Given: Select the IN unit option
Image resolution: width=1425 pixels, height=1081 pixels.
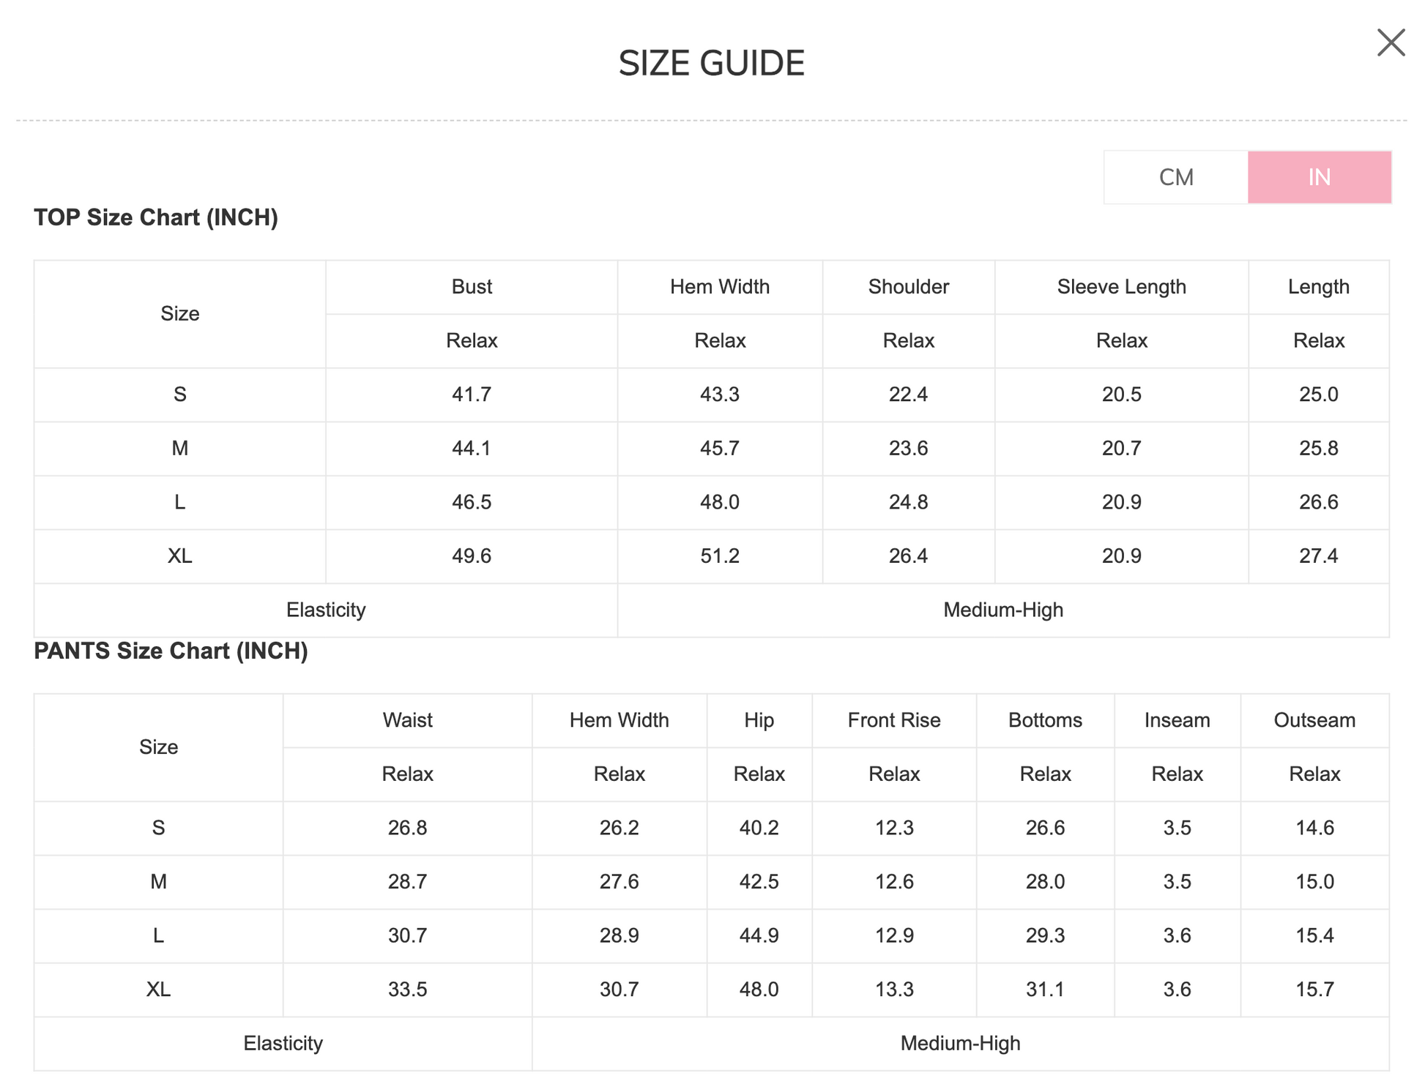Looking at the screenshot, I should tap(1319, 177).
